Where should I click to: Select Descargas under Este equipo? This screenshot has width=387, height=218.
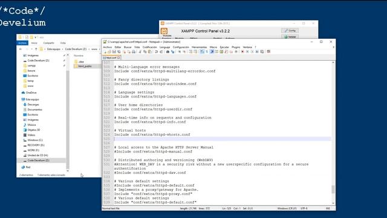point(33,105)
